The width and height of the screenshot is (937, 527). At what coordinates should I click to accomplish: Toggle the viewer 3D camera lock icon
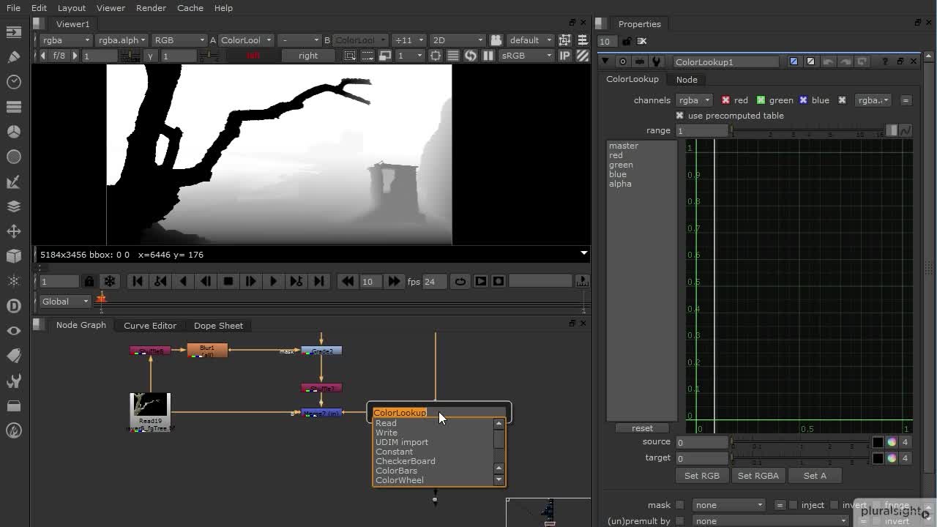496,40
